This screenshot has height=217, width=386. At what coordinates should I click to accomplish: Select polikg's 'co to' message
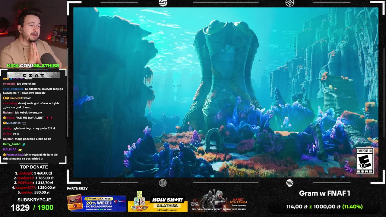click(11, 134)
